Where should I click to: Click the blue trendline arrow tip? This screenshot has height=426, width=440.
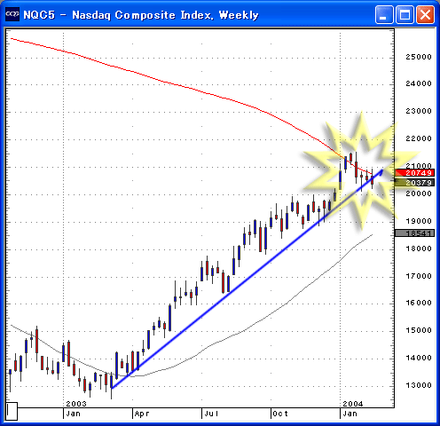point(381,171)
